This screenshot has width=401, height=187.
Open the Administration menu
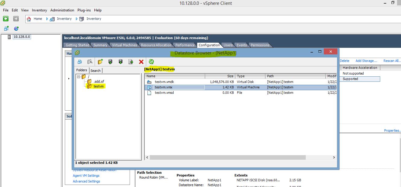point(62,10)
